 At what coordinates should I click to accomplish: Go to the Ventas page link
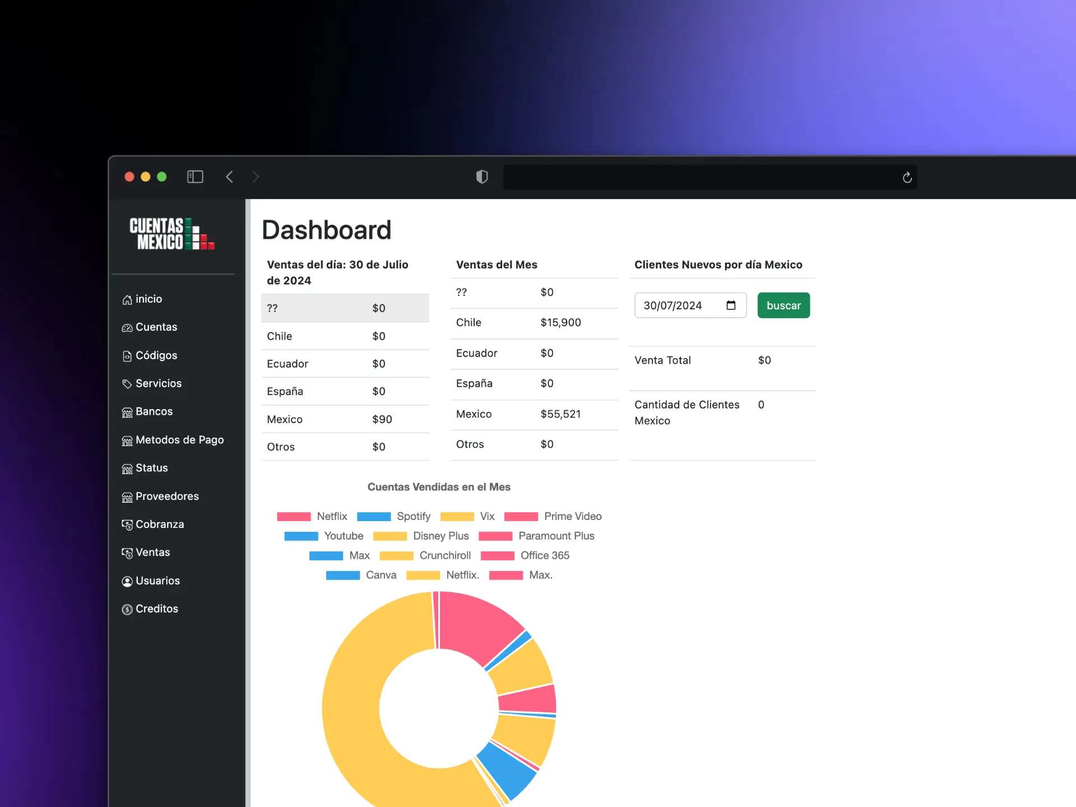(146, 553)
